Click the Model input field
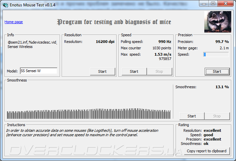This screenshot has height=161, width=236. (x=39, y=71)
